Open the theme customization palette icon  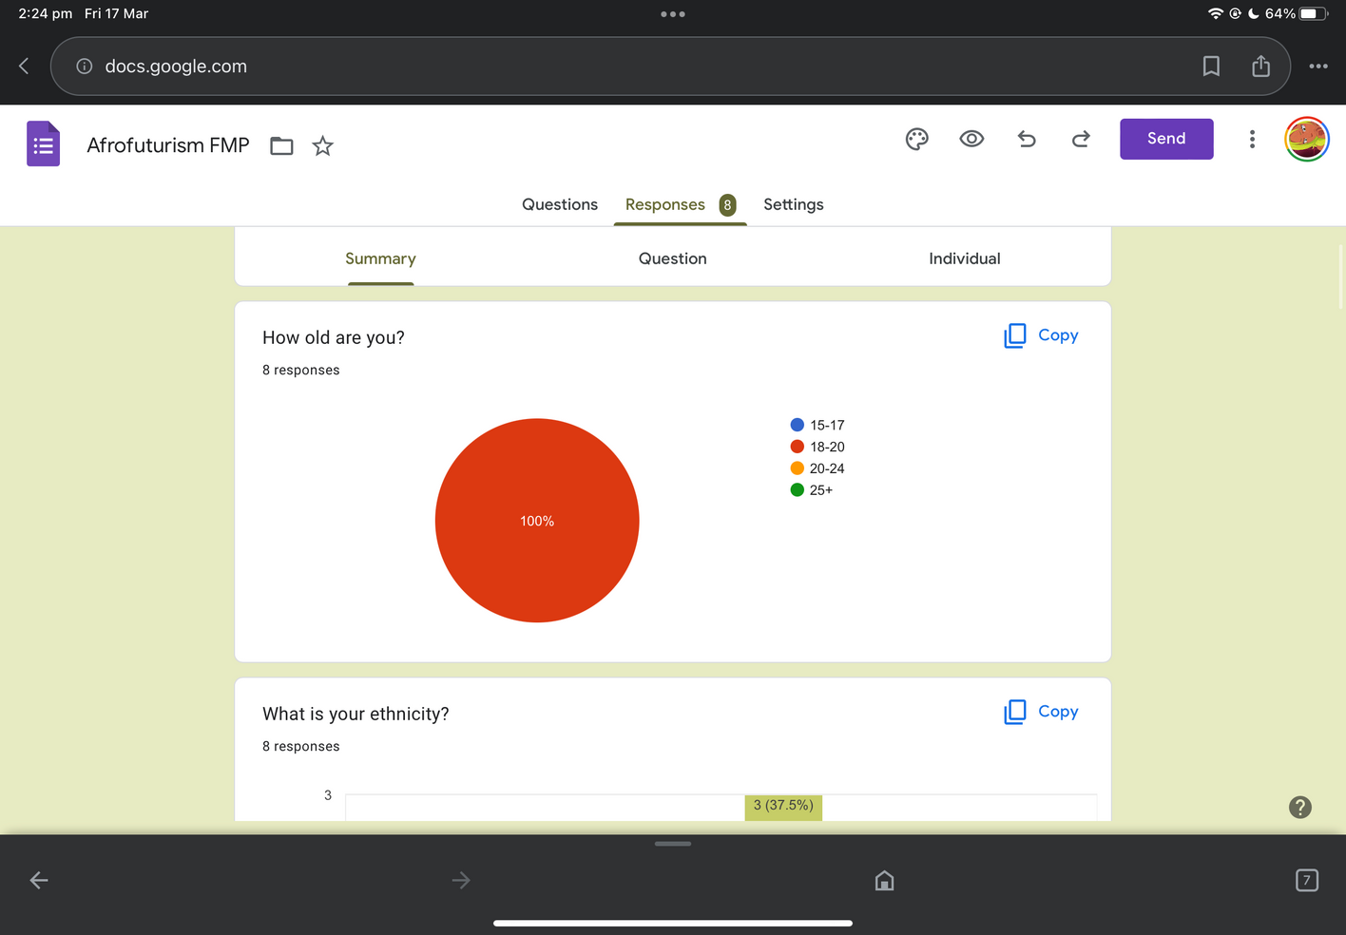tap(916, 140)
